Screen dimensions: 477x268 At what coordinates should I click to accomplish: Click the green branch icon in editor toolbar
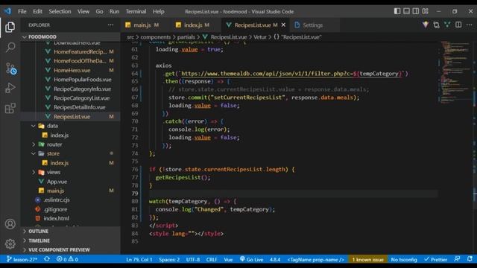click(447, 25)
